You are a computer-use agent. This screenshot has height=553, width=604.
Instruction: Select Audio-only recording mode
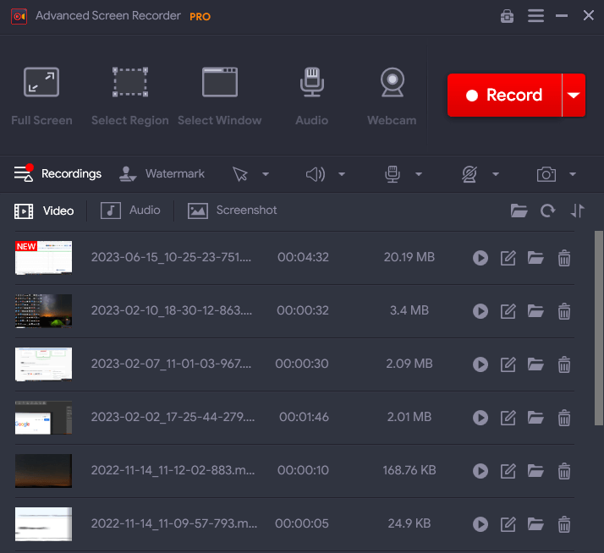pyautogui.click(x=312, y=96)
